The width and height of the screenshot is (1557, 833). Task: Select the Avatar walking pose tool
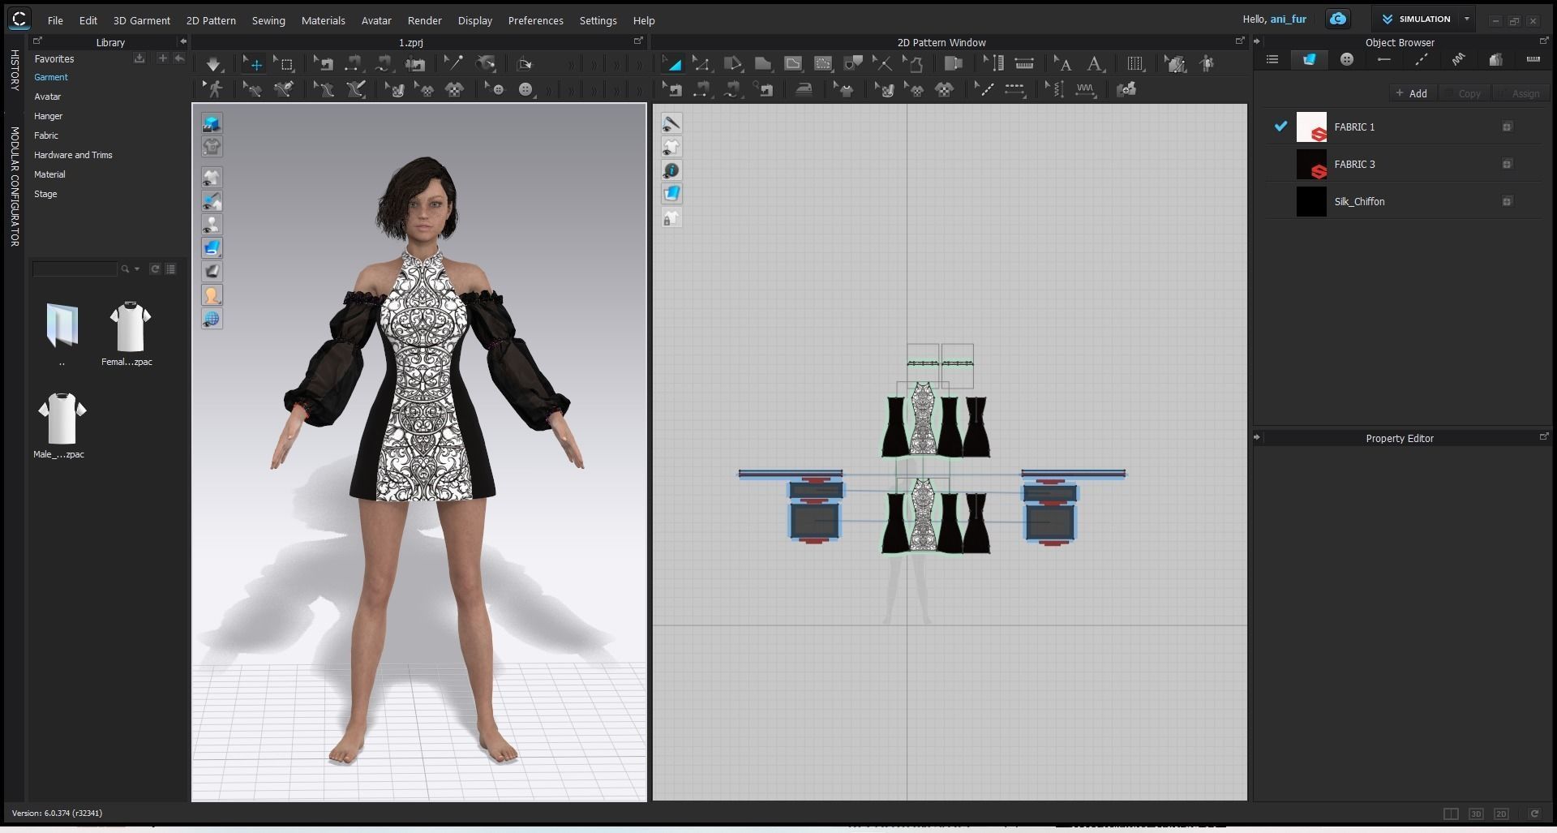click(214, 89)
